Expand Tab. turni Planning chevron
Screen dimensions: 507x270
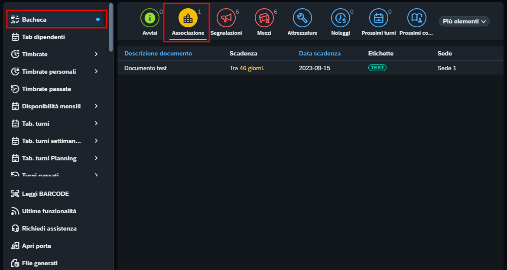coord(96,158)
